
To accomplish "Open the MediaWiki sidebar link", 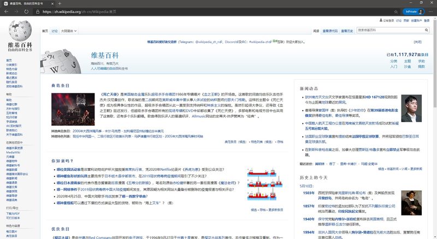I will point(13,152).
